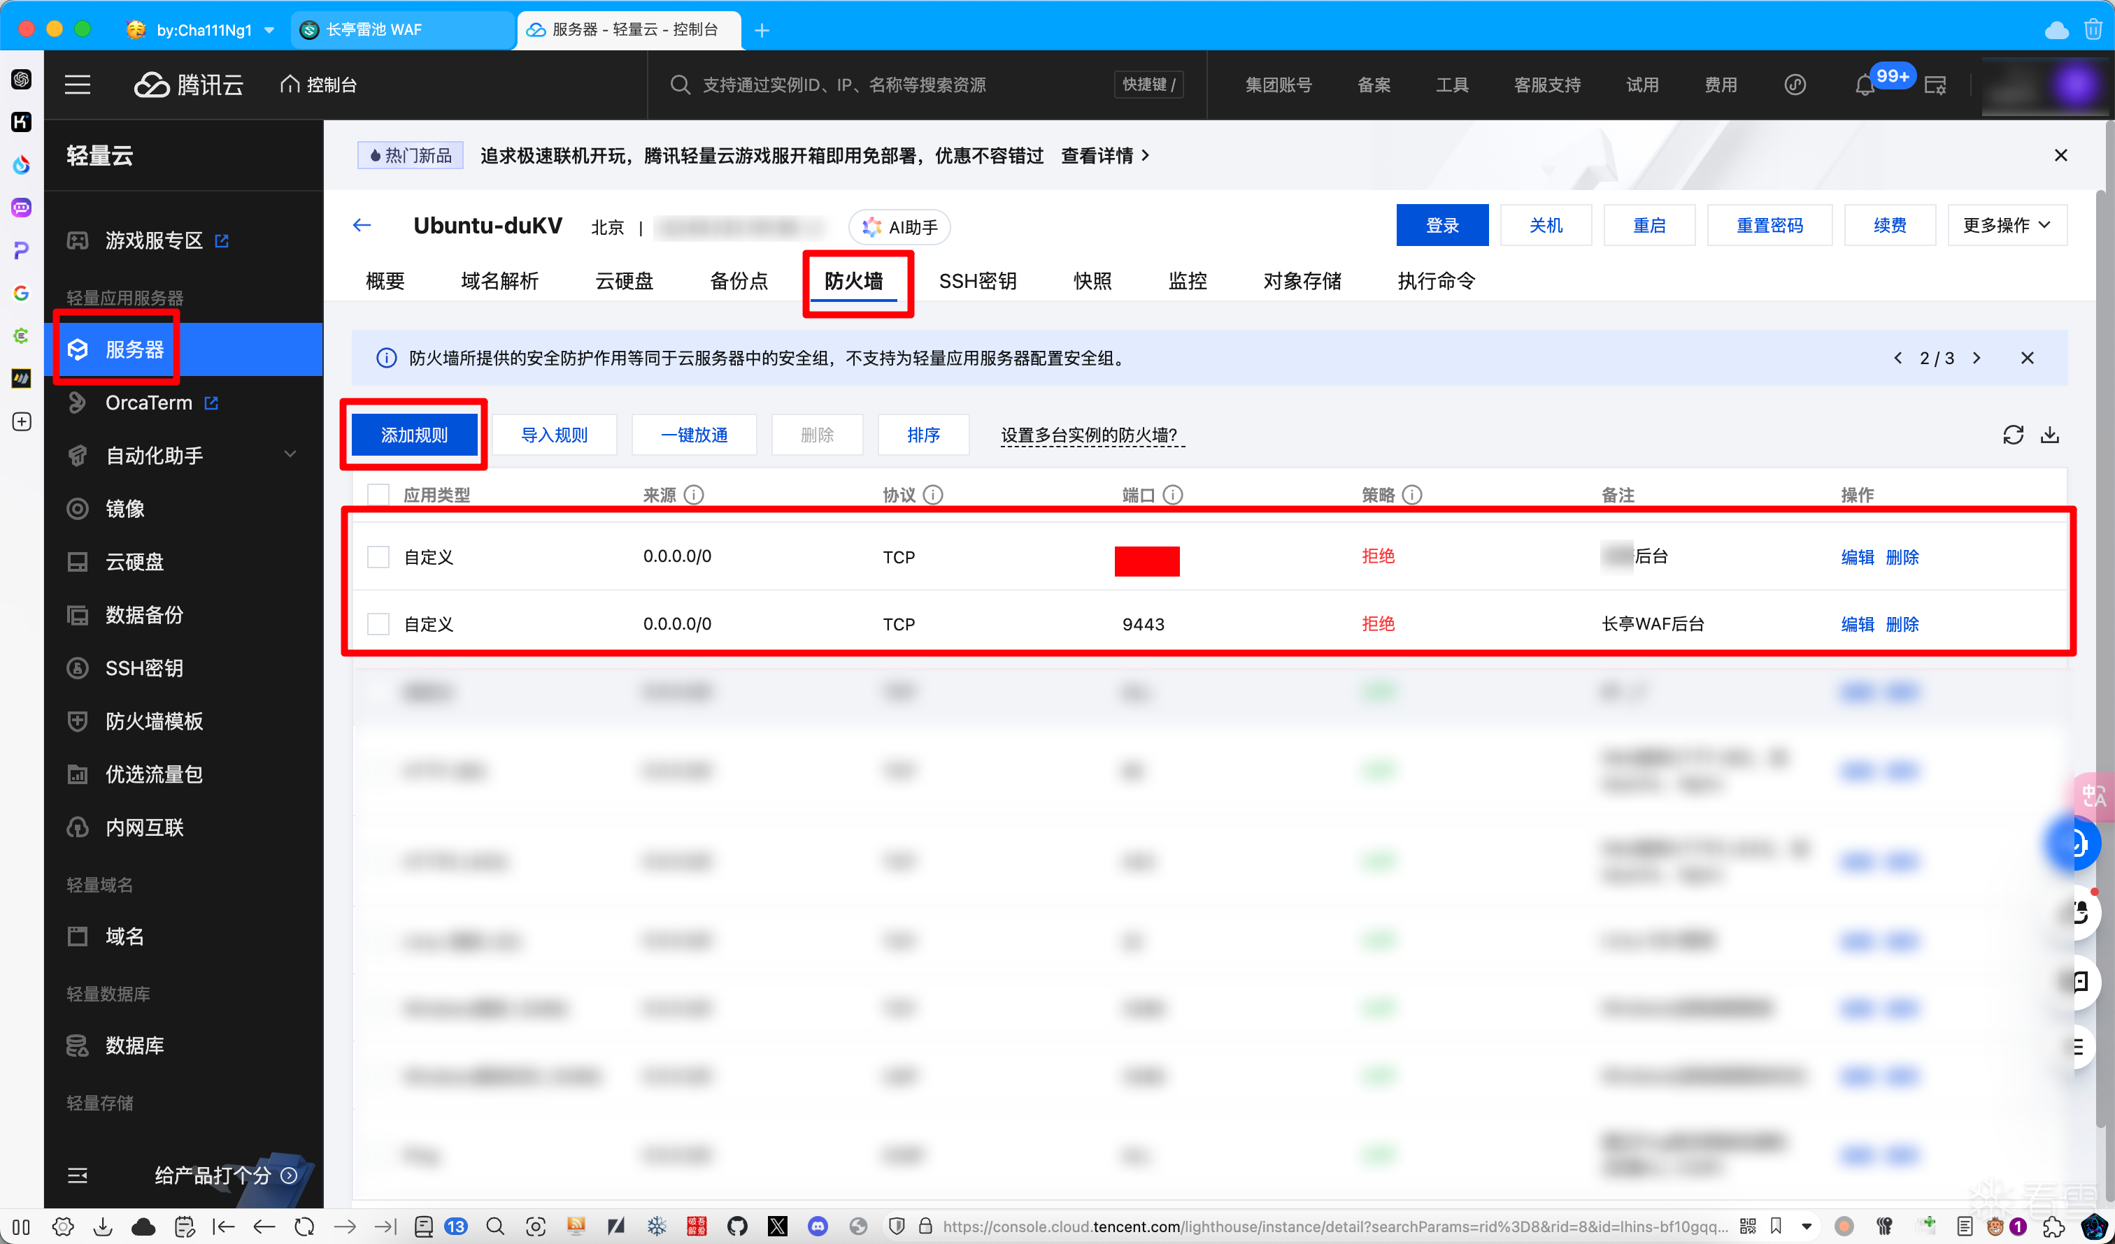Open the browser extensions puzzle icon
Image resolution: width=2115 pixels, height=1244 pixels.
point(2053,1226)
